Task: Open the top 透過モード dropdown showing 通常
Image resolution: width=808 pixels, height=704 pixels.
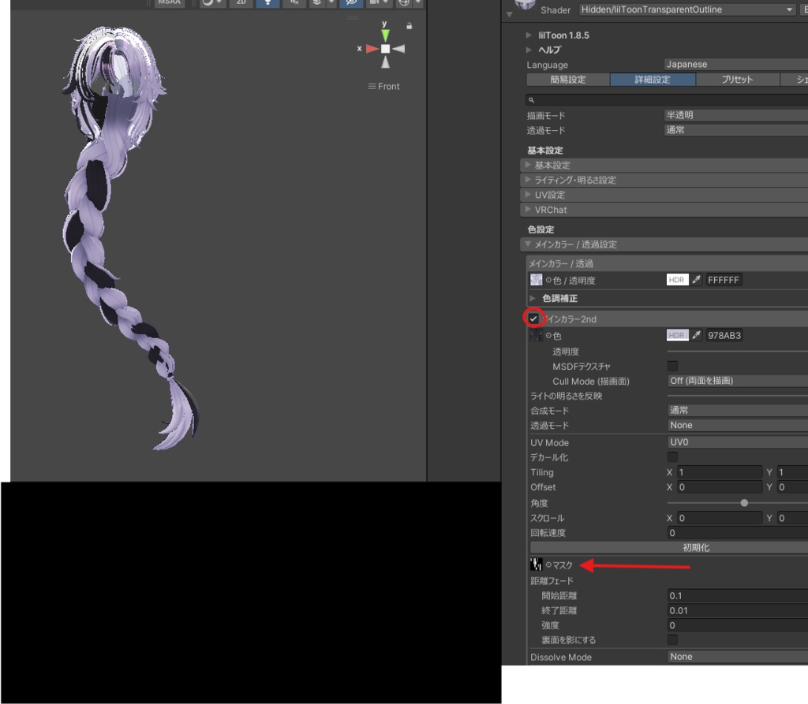Action: (736, 130)
